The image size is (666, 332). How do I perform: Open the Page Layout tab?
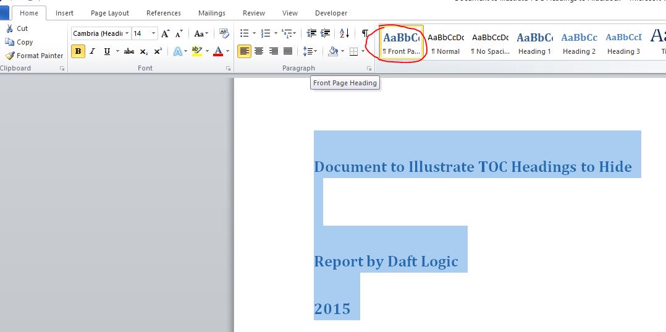coord(110,13)
